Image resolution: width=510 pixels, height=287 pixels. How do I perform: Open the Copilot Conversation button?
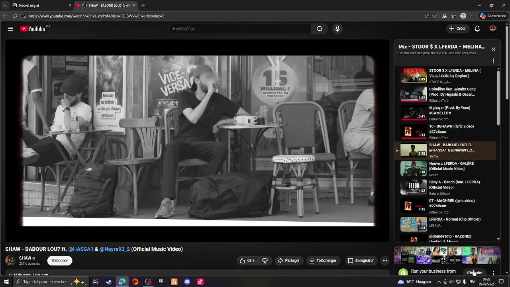(493, 16)
